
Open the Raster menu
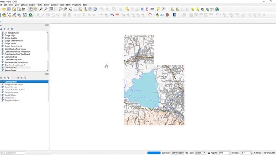tap(47, 5)
